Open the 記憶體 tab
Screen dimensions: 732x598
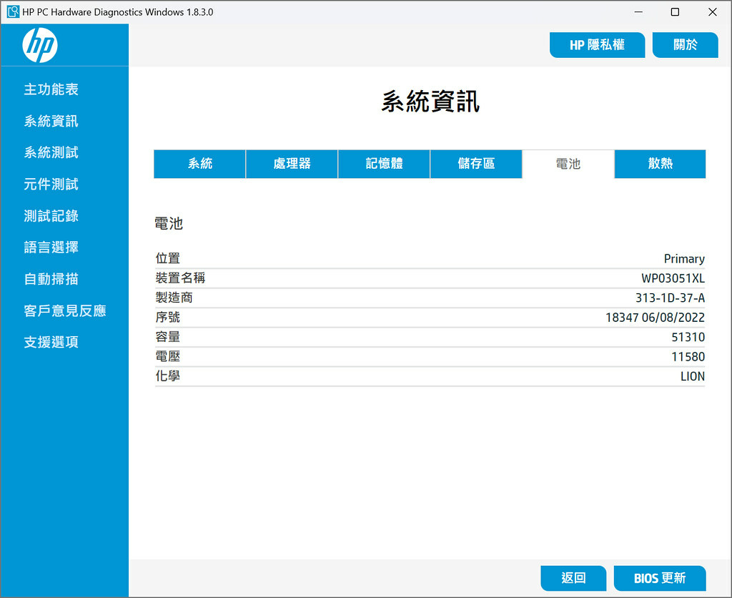point(384,164)
